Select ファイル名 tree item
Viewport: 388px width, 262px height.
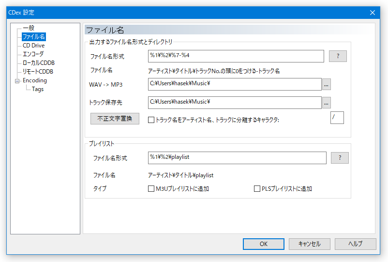34,37
